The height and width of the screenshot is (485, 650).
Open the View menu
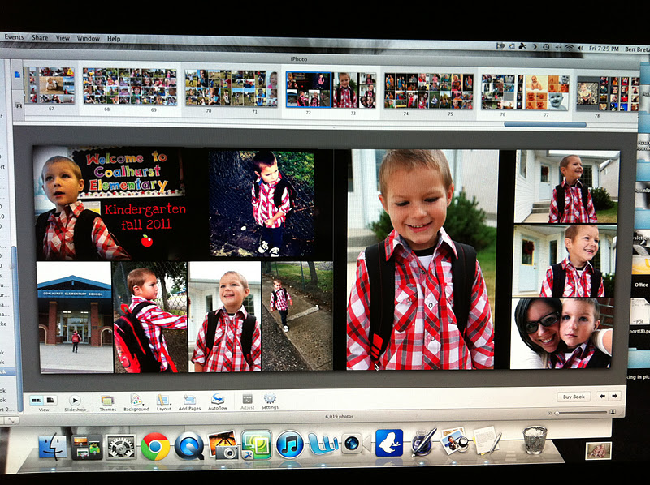pos(63,37)
